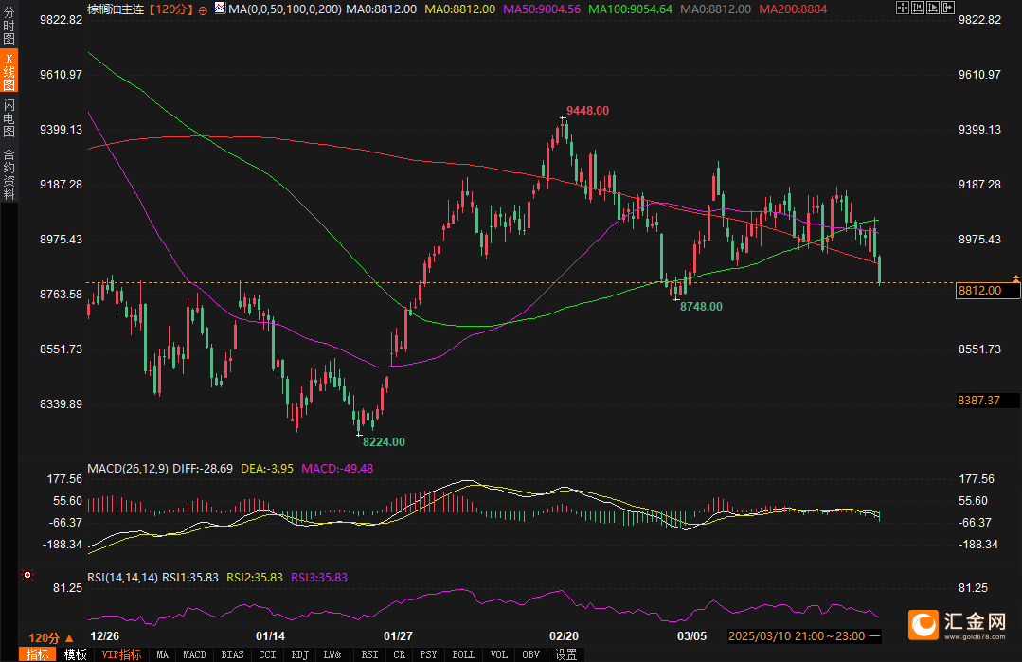Select the PSY indicator button
1022x662 pixels.
click(x=428, y=654)
